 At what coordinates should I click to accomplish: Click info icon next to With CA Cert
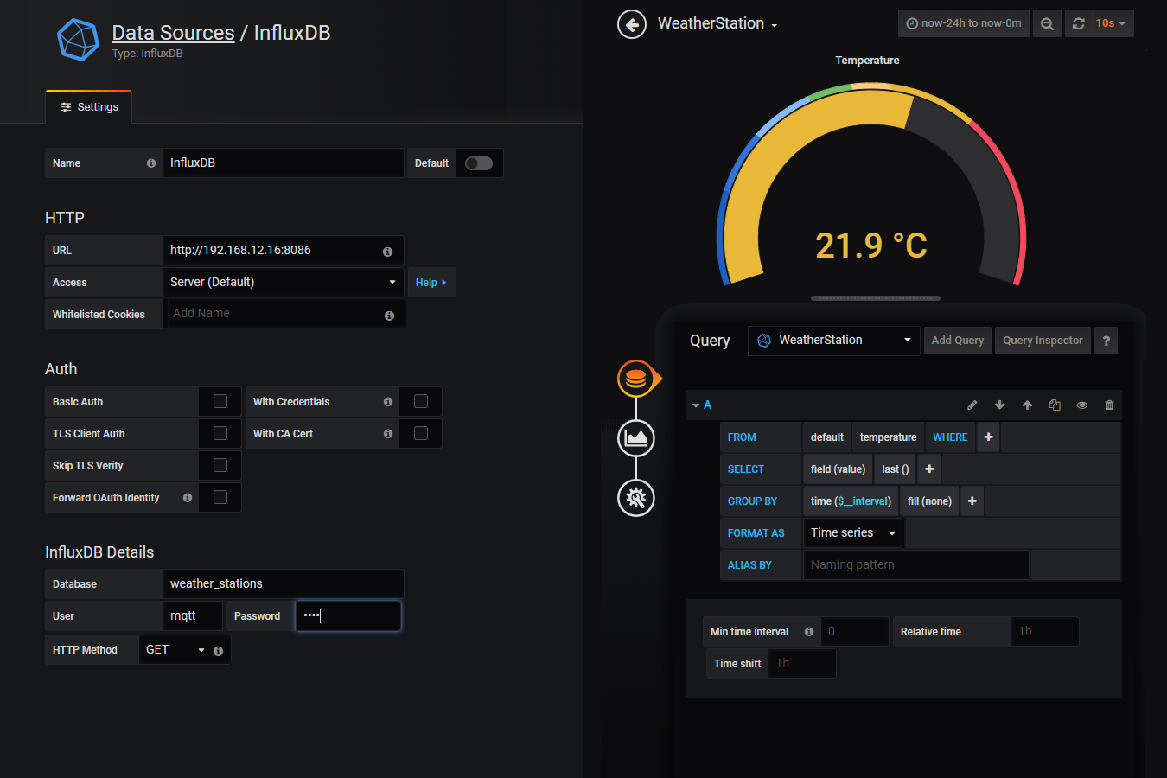click(388, 433)
